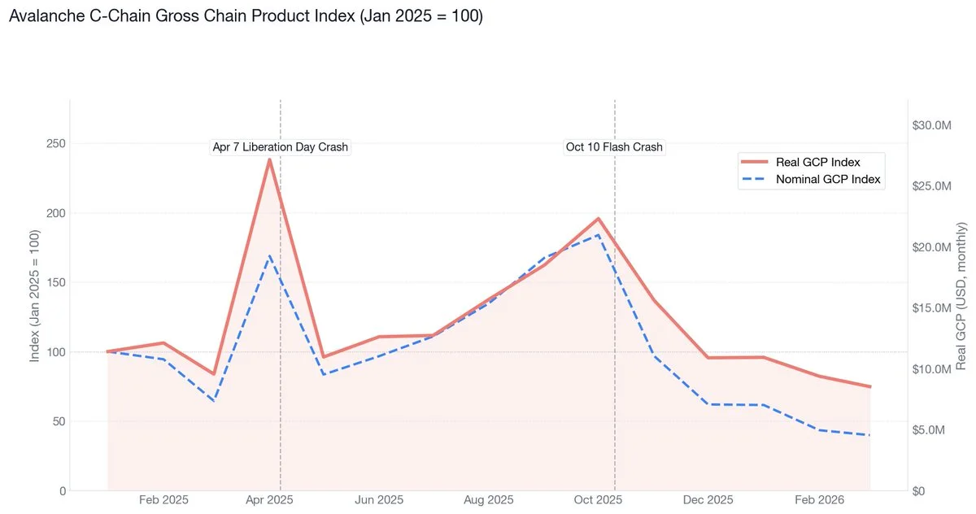Click the right-axis "$30.0M" tick label
Viewport: 976px width, 514px height.
tap(931, 125)
